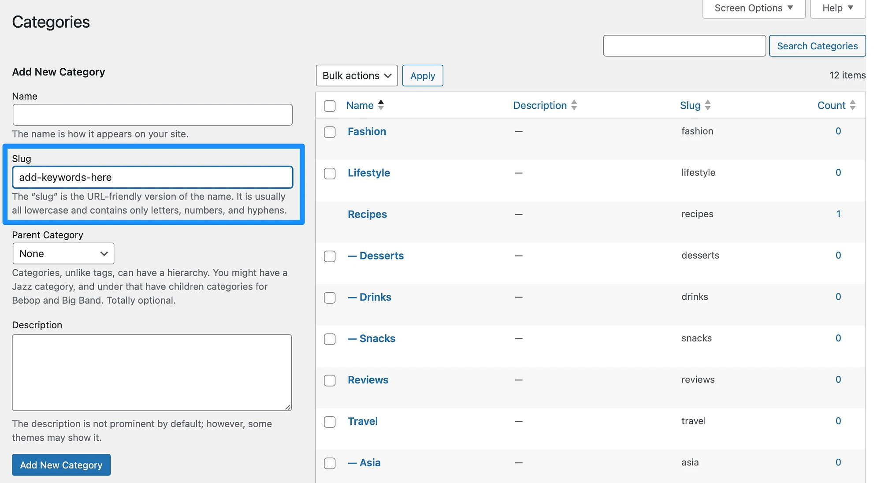Select the Recipes category link
The width and height of the screenshot is (881, 483).
click(367, 213)
